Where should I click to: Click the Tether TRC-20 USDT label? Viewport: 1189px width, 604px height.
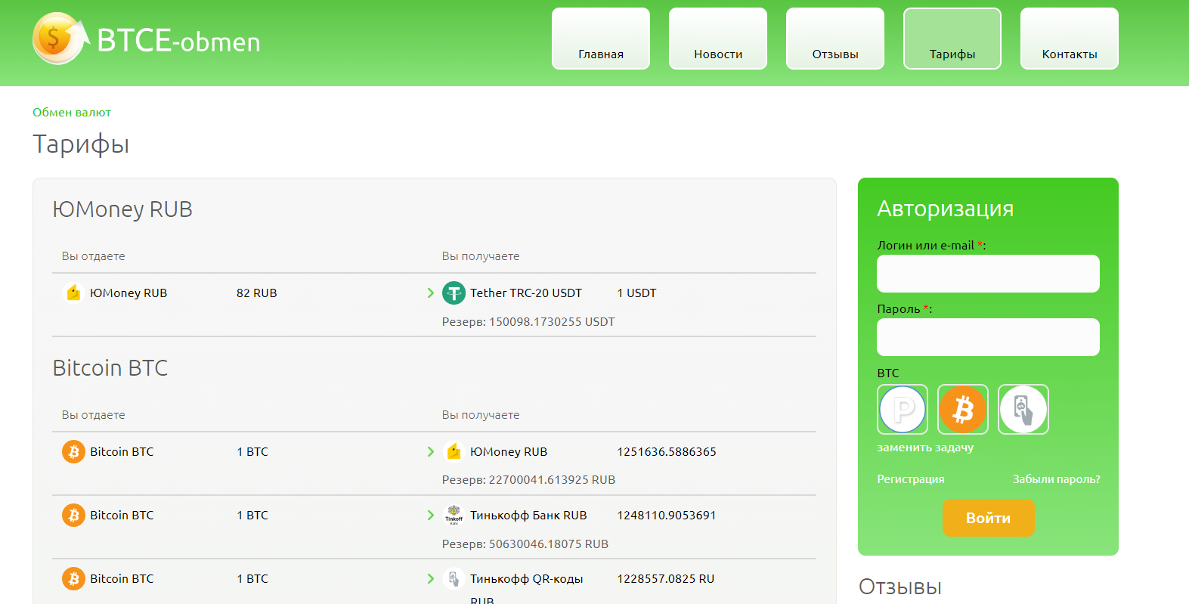pos(526,293)
